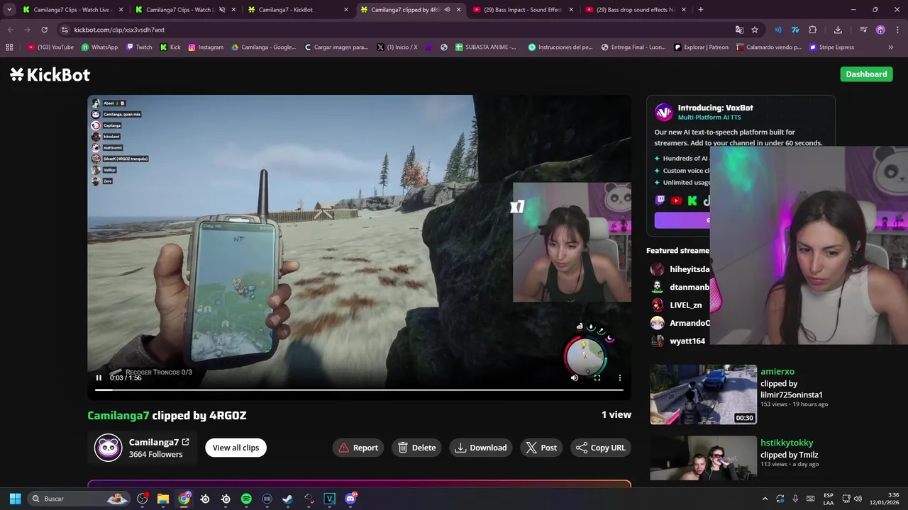
Task: Open Twitch bookmark
Action: [x=139, y=47]
